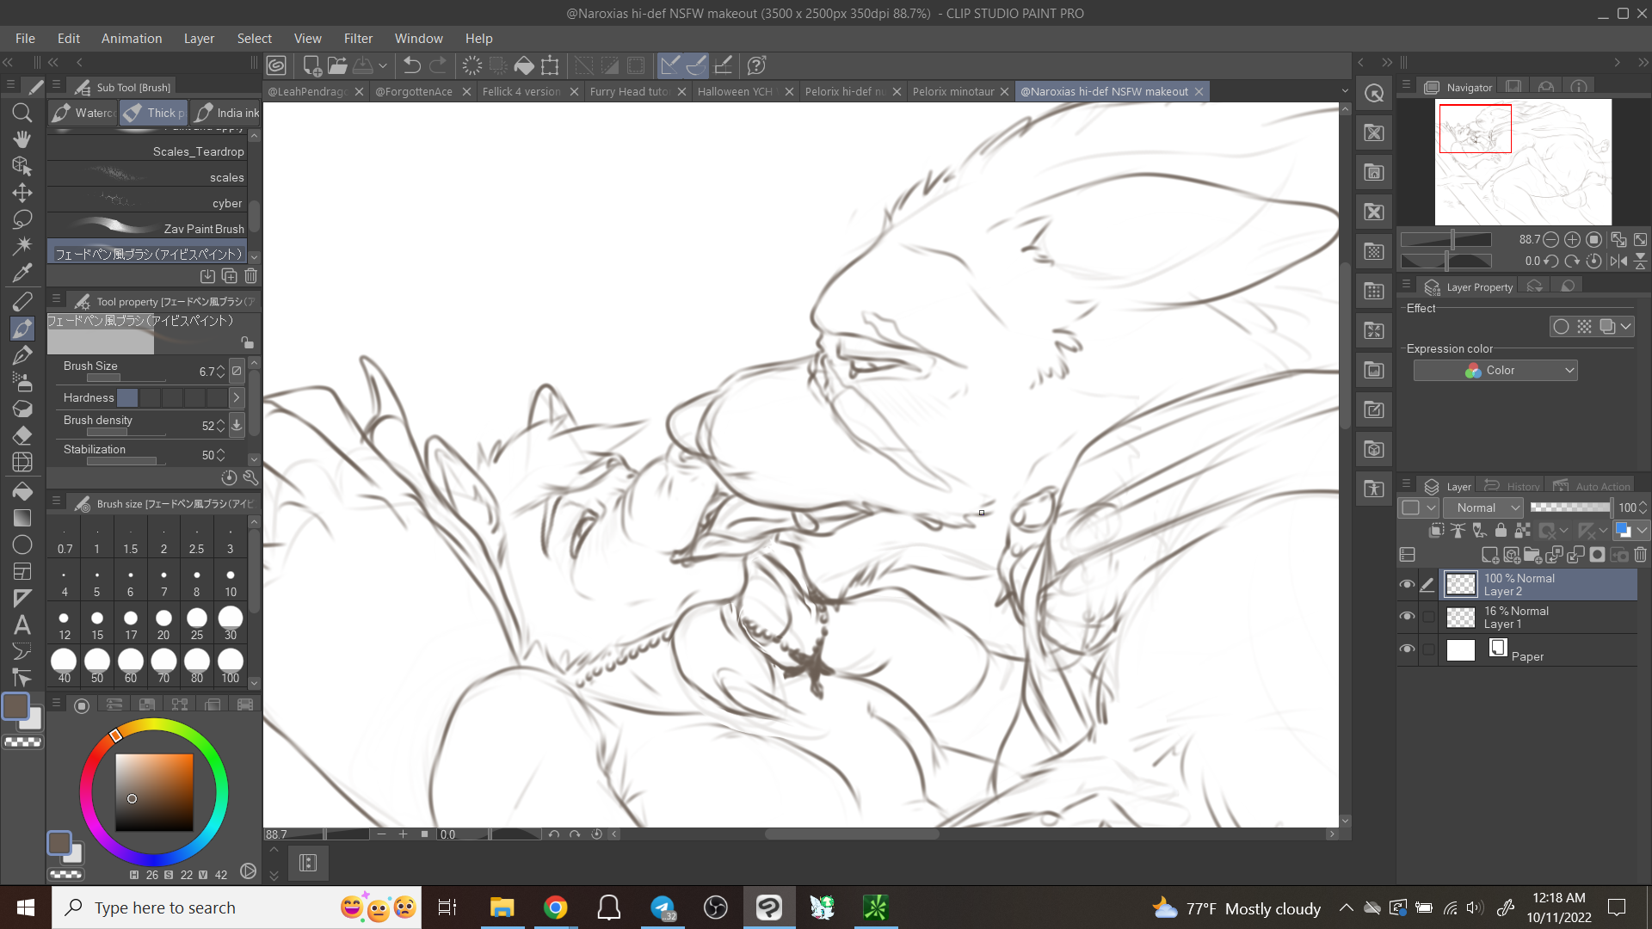The width and height of the screenshot is (1652, 929).
Task: Select the Eyedropper tool
Action: pos(22,274)
